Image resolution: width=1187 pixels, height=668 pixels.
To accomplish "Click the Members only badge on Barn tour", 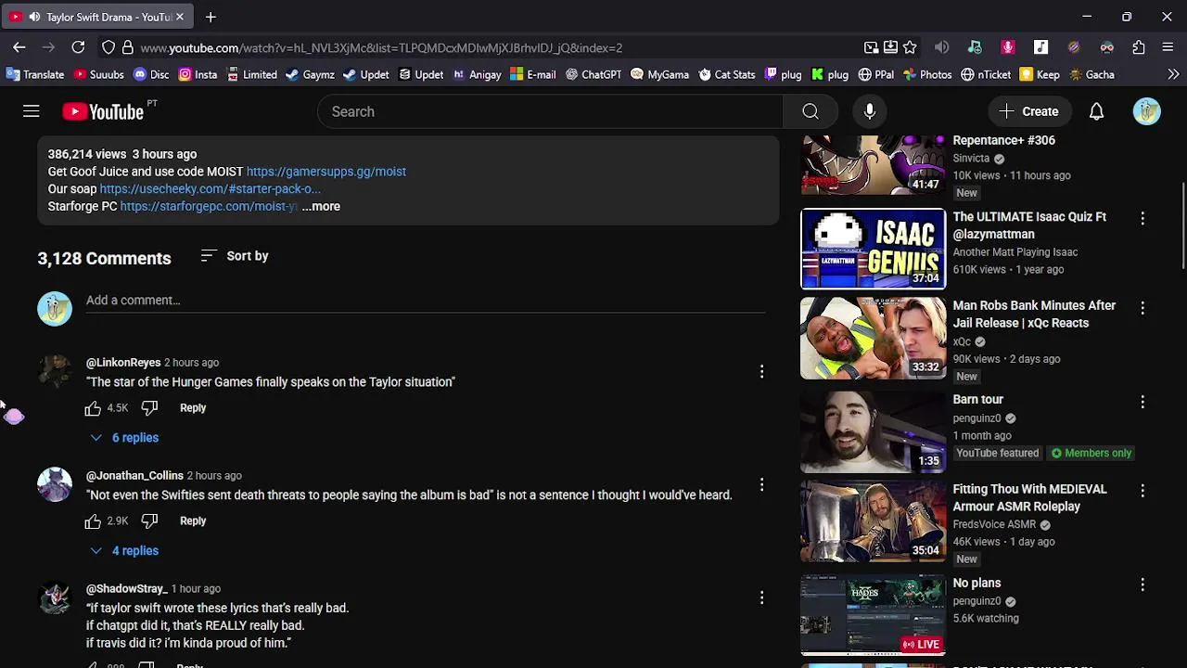I will coord(1092,454).
